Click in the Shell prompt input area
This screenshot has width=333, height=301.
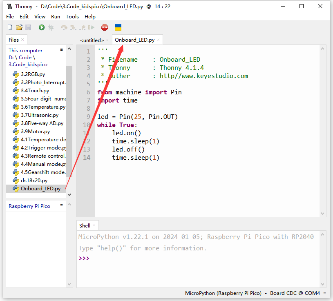click(197, 259)
